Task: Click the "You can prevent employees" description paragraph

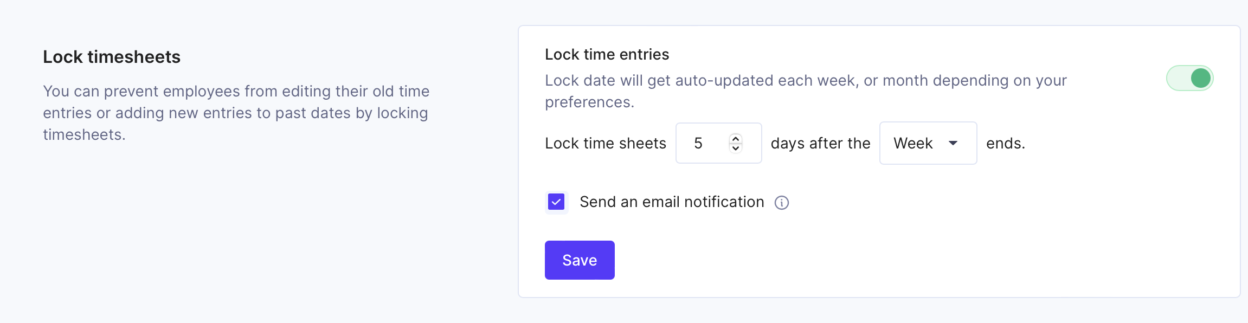Action: point(236,113)
